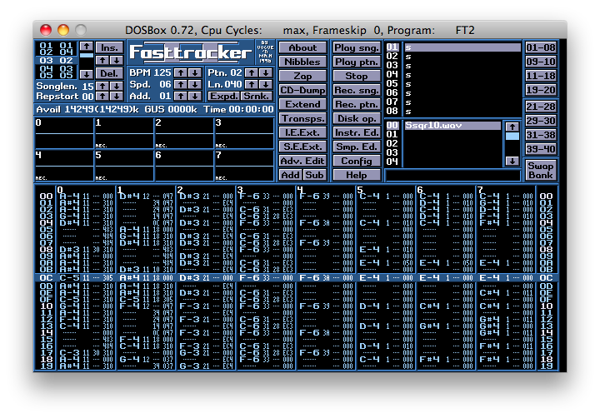
Task: Click the Repstart down arrow
Action: click(117, 96)
